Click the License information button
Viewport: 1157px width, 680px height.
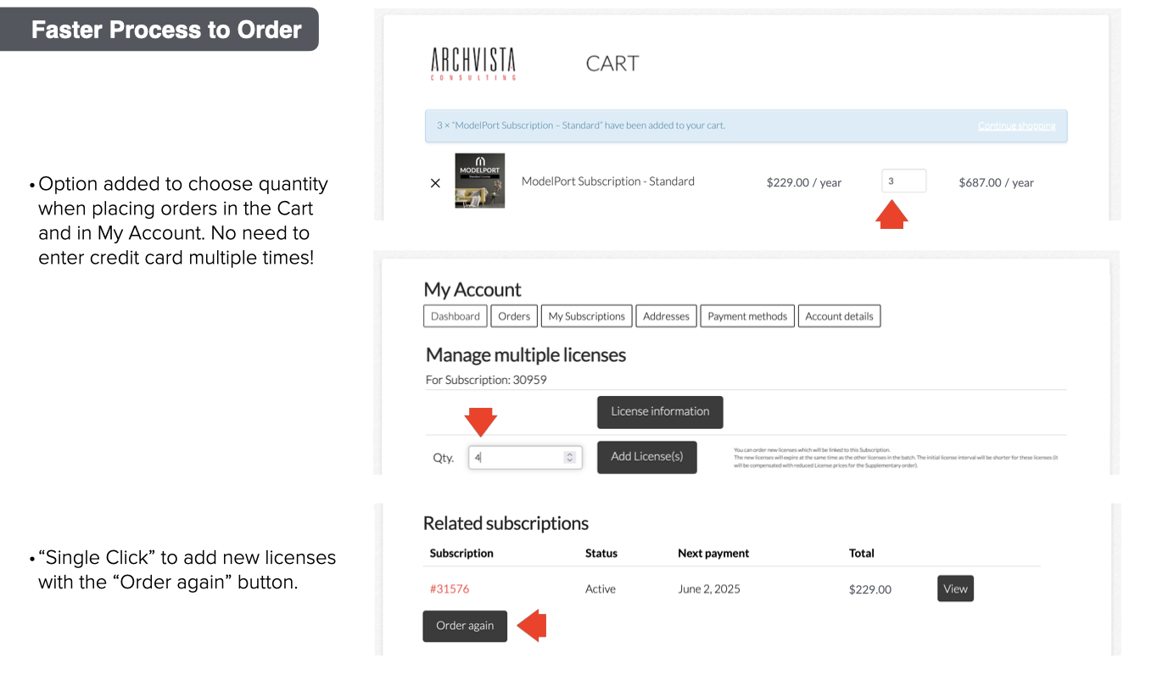click(660, 412)
